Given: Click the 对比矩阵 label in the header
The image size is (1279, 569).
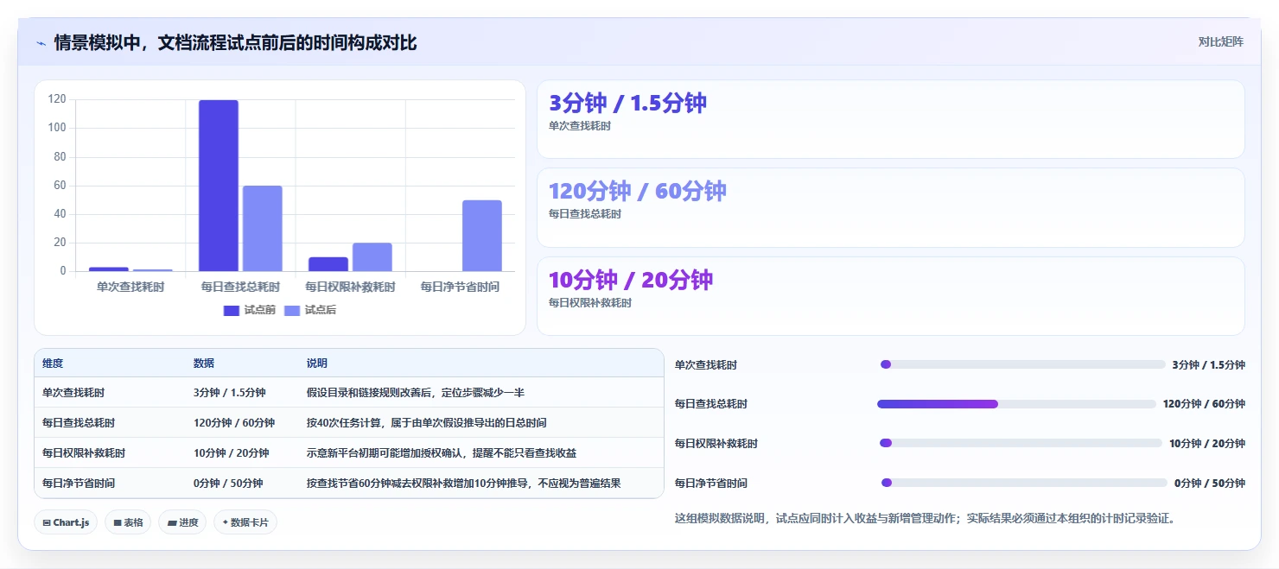Looking at the screenshot, I should point(1220,41).
